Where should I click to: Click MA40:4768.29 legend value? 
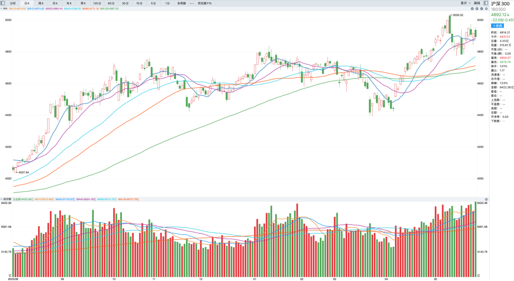[x=72, y=9]
